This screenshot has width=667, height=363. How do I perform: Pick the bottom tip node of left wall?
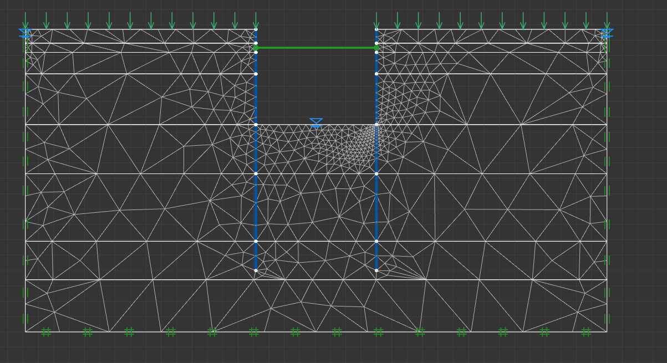256,270
